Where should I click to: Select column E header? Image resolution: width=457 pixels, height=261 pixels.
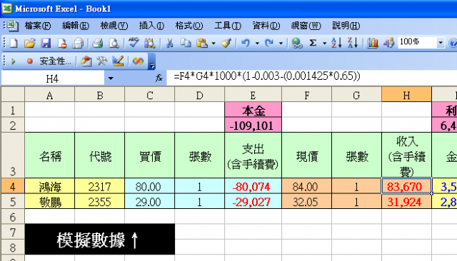click(253, 95)
